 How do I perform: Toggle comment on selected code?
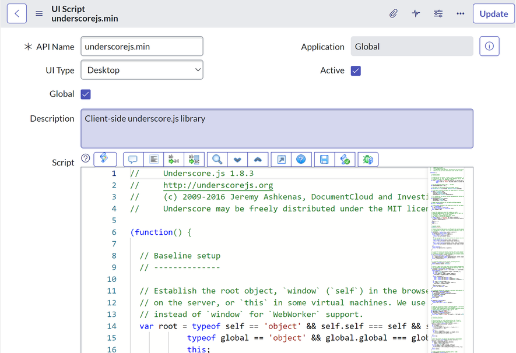pos(133,160)
